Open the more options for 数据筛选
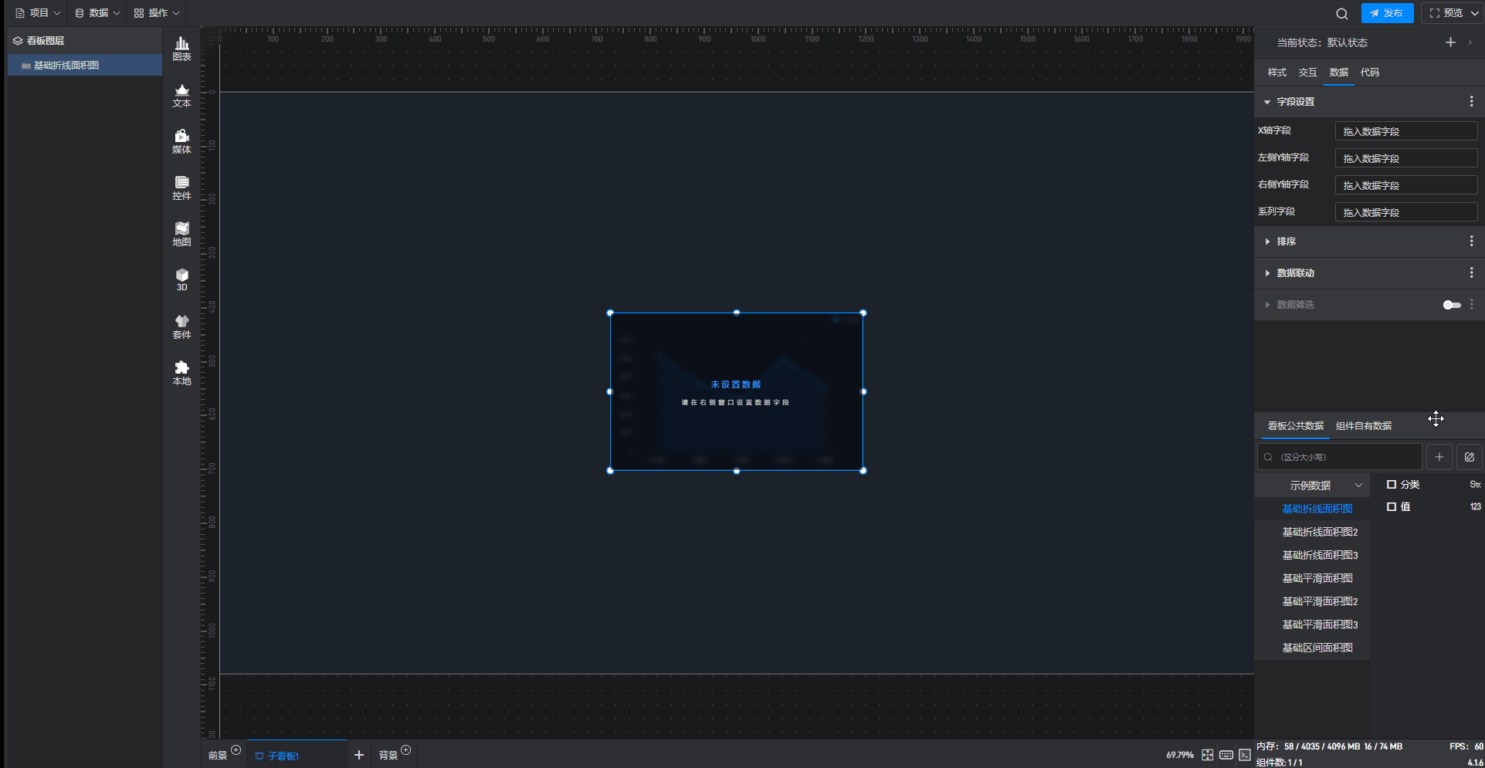Image resolution: width=1485 pixels, height=768 pixels. (x=1471, y=305)
